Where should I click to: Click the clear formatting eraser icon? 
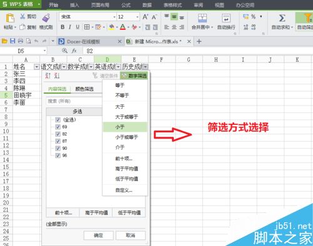135,27
